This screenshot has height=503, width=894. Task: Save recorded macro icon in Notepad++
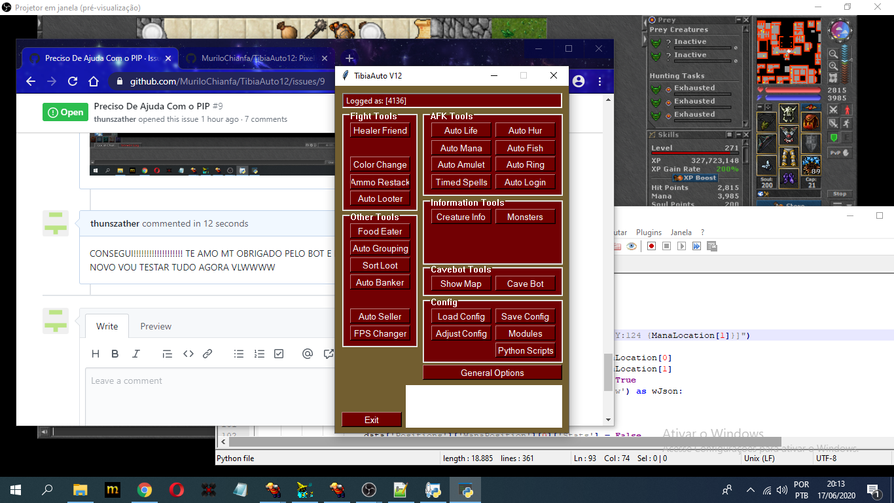711,246
